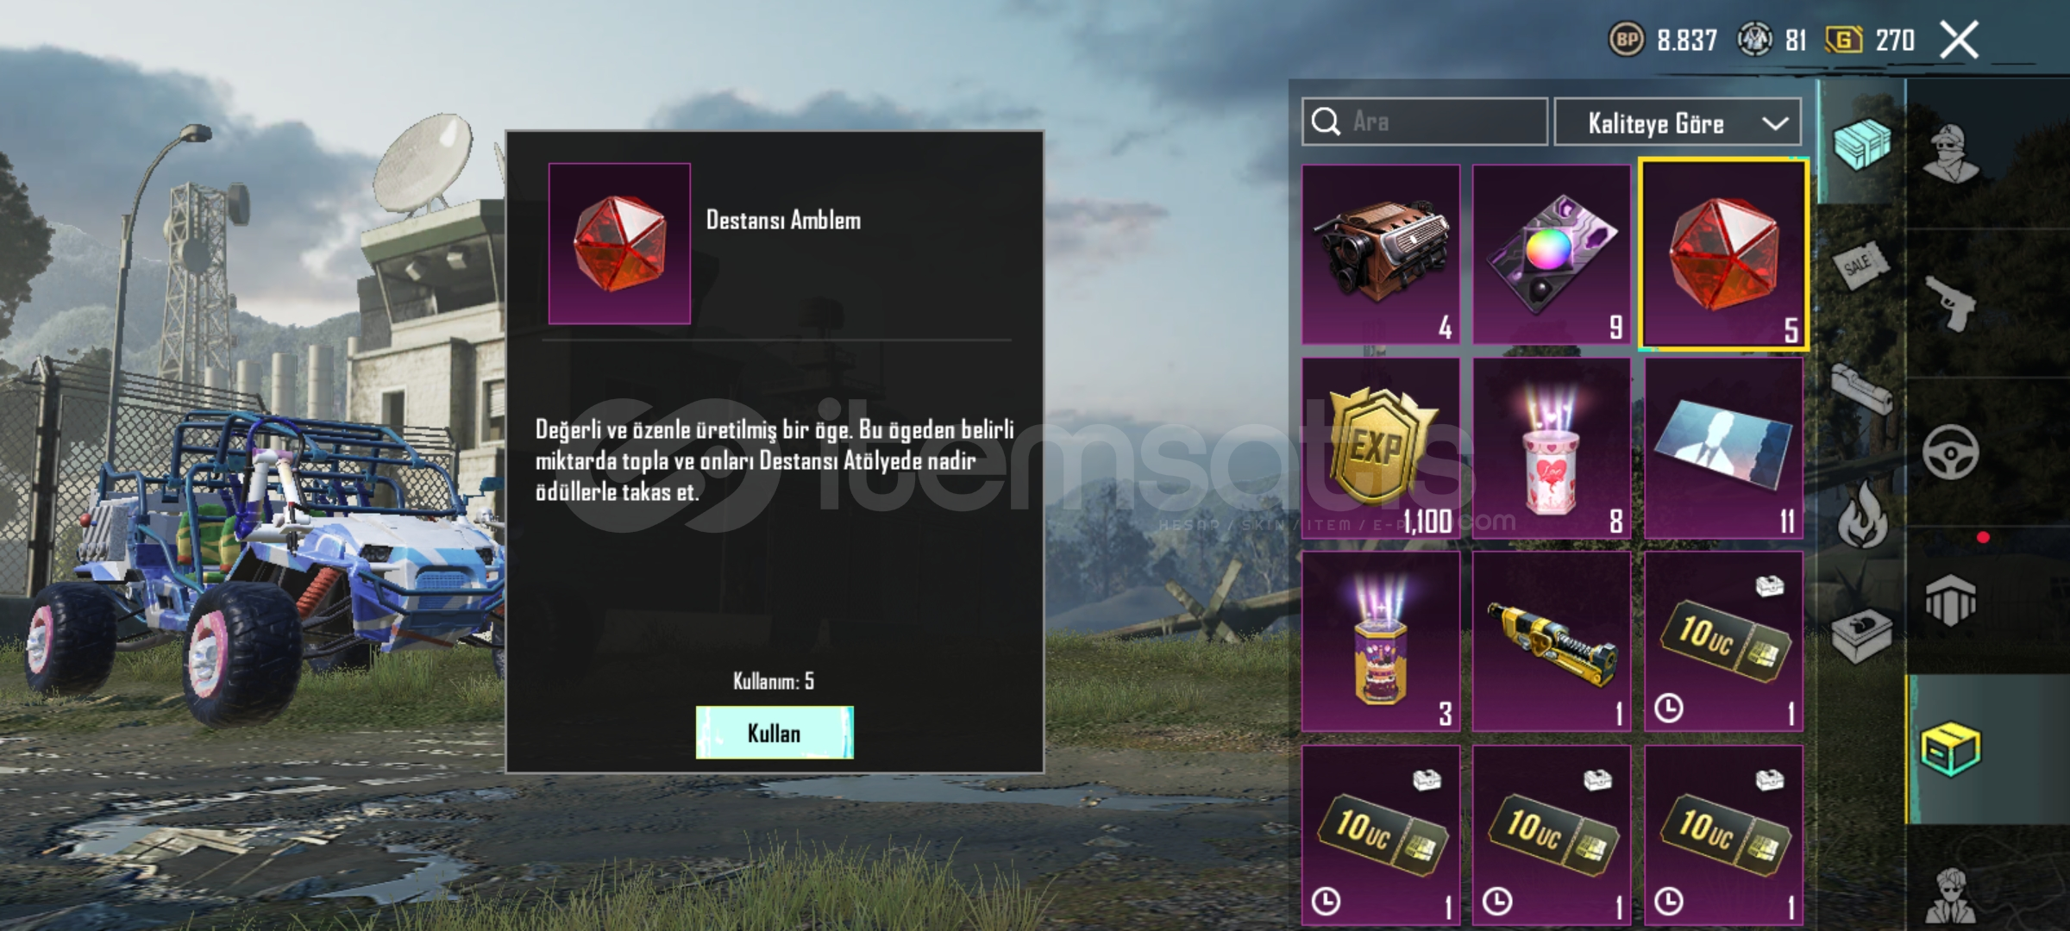Open the pistol weapon skins category
Screen dimensions: 2070x931
pyautogui.click(x=1951, y=303)
